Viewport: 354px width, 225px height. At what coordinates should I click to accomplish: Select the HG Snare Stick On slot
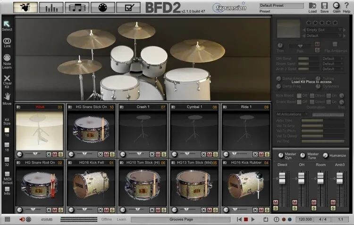[91, 131]
